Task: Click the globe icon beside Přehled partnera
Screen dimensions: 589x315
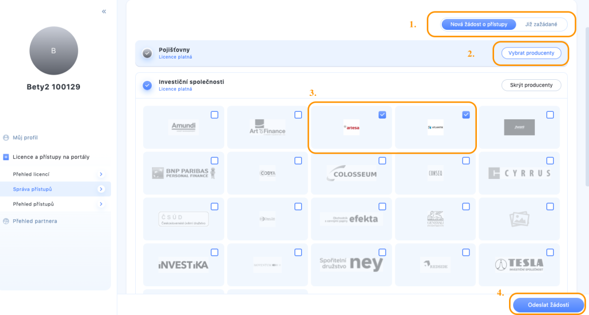Action: click(x=6, y=221)
